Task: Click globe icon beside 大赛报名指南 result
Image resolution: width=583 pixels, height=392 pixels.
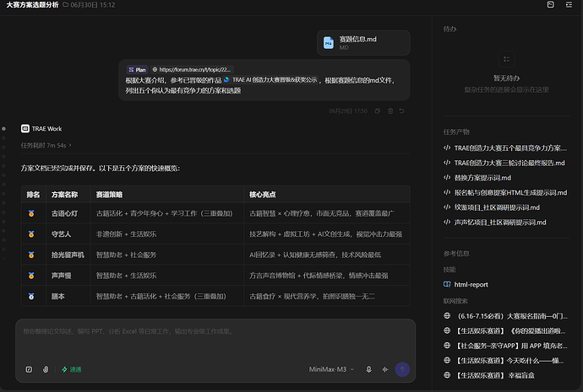Action: tap(447, 315)
